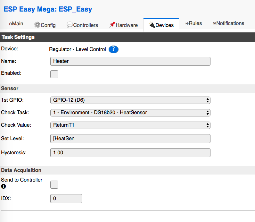Click the ESP Easy Mega page title

tap(48, 9)
